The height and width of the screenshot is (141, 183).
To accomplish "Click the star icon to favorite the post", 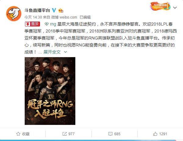I will (x=18, y=134).
